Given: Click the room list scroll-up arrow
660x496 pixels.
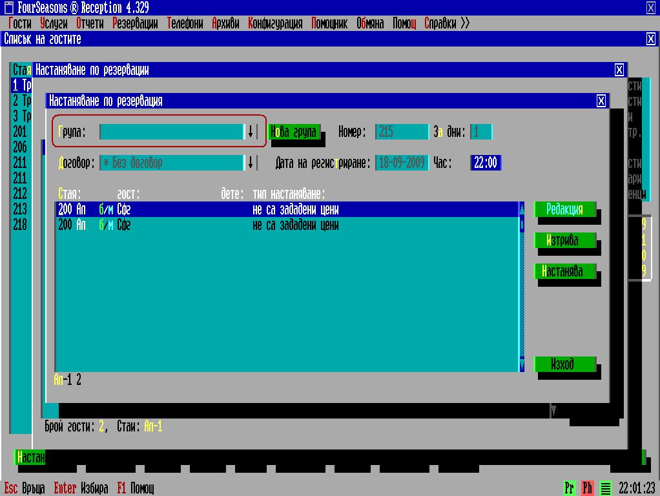Looking at the screenshot, I should tap(522, 209).
